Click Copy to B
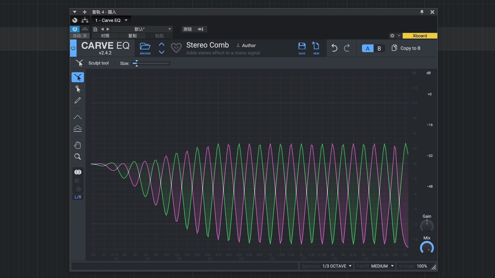 click(406, 48)
